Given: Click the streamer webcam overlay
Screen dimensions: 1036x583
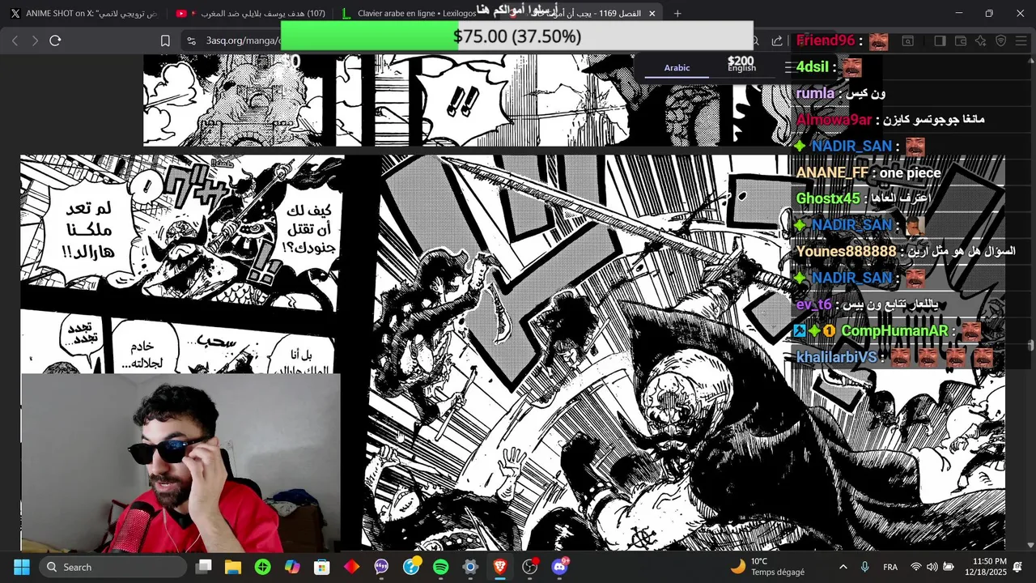Looking at the screenshot, I should (181, 462).
